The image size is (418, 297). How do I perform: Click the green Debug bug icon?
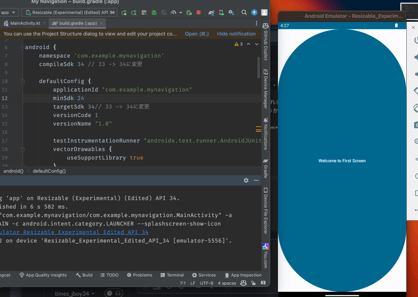click(x=154, y=13)
